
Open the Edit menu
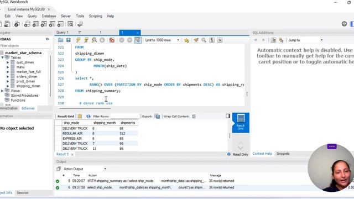pos(8,16)
